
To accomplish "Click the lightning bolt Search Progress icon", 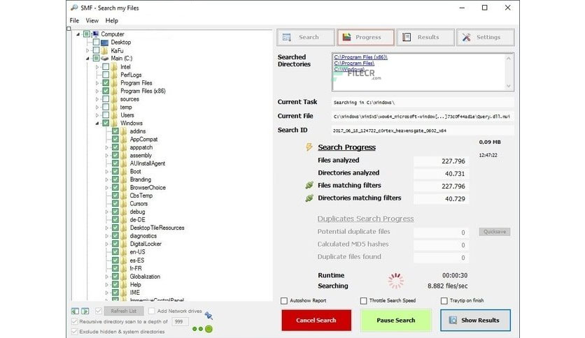I will pyautogui.click(x=309, y=147).
